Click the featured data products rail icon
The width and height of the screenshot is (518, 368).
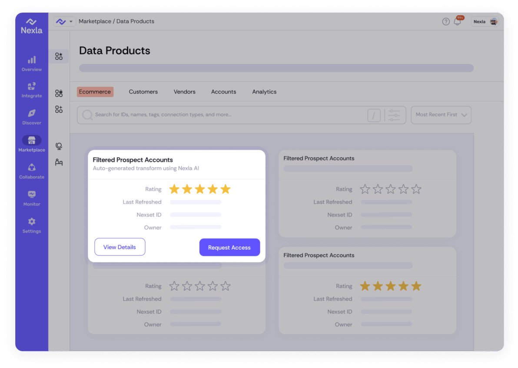[59, 56]
